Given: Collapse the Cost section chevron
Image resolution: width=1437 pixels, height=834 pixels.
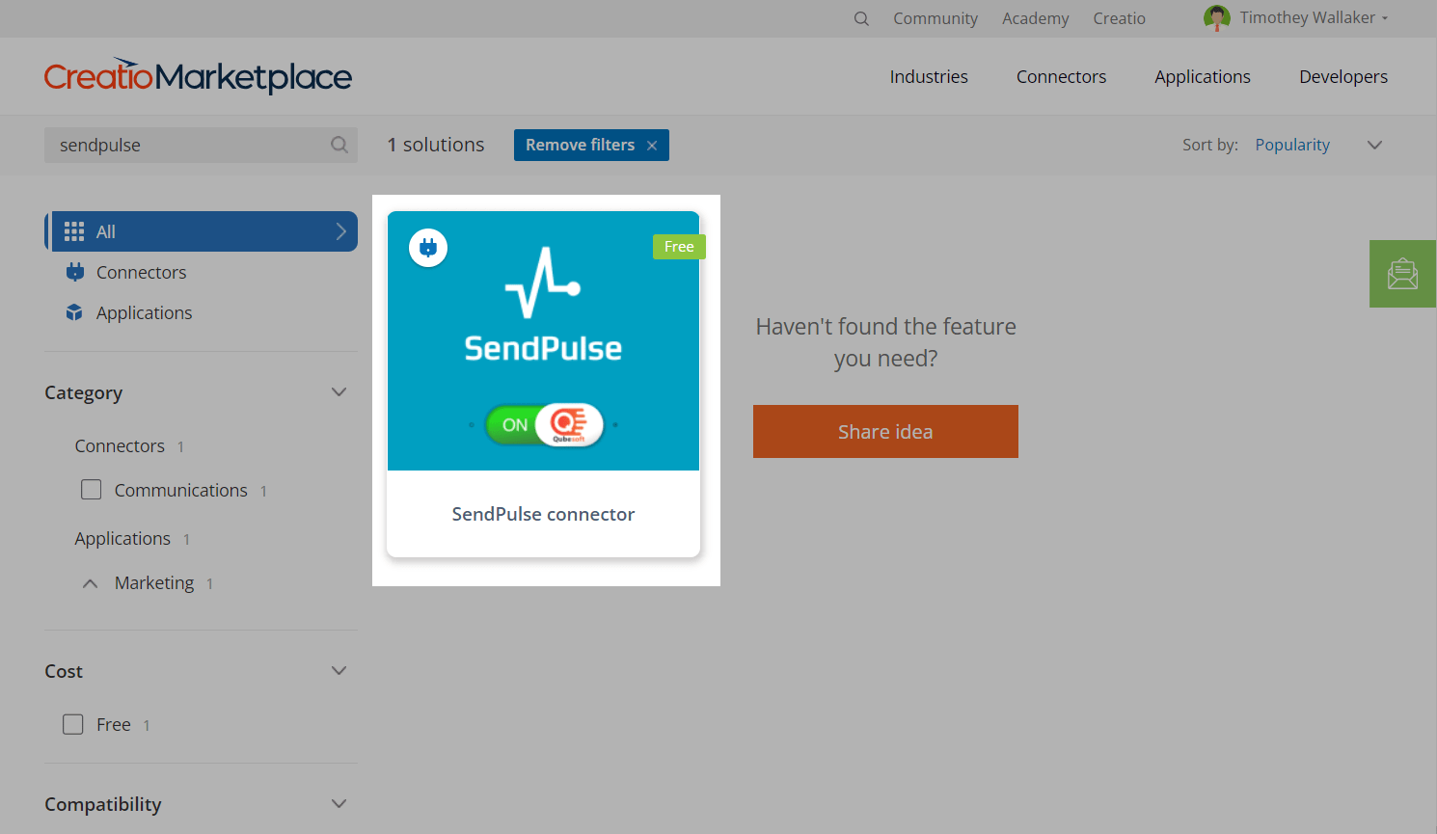Looking at the screenshot, I should pos(339,670).
